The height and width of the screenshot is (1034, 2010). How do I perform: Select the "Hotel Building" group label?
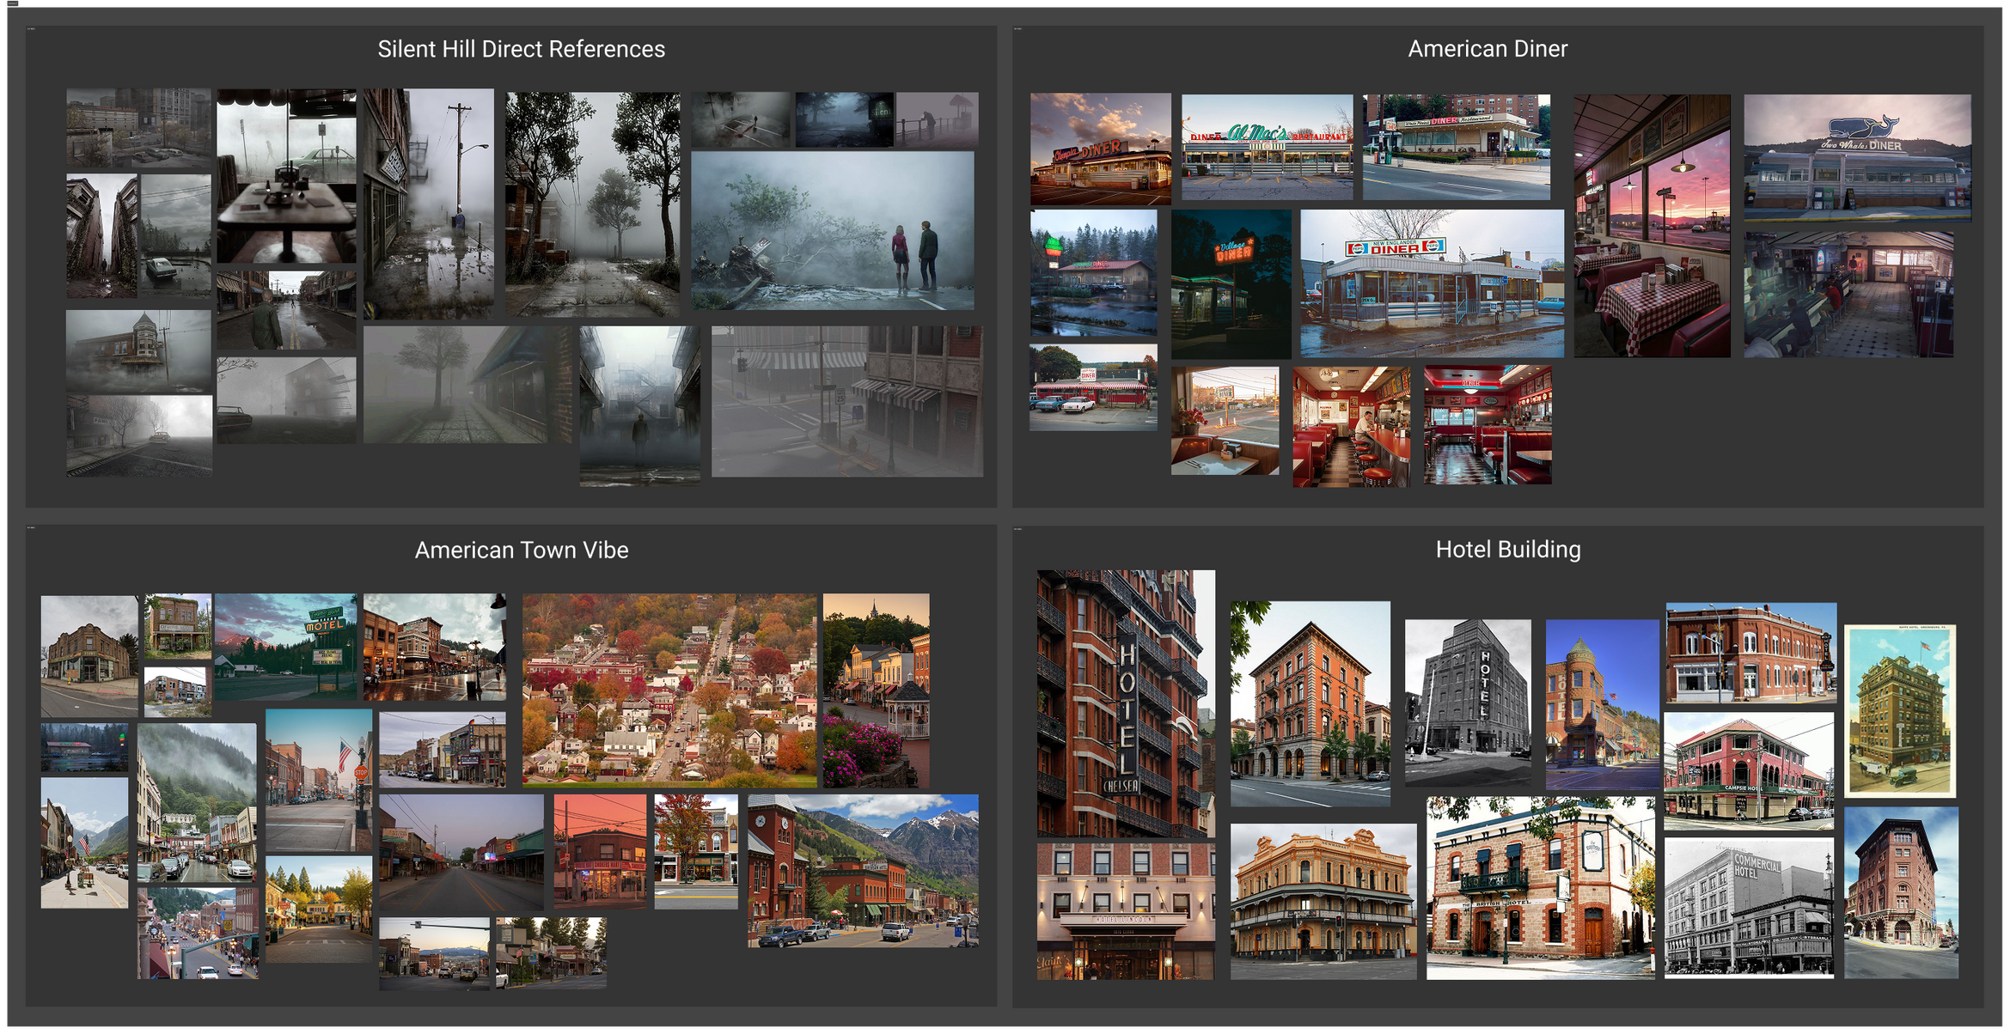(x=1507, y=550)
